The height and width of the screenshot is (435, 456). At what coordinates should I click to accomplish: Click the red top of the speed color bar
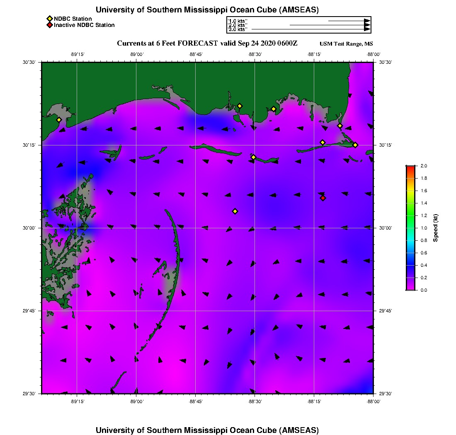[x=410, y=167]
